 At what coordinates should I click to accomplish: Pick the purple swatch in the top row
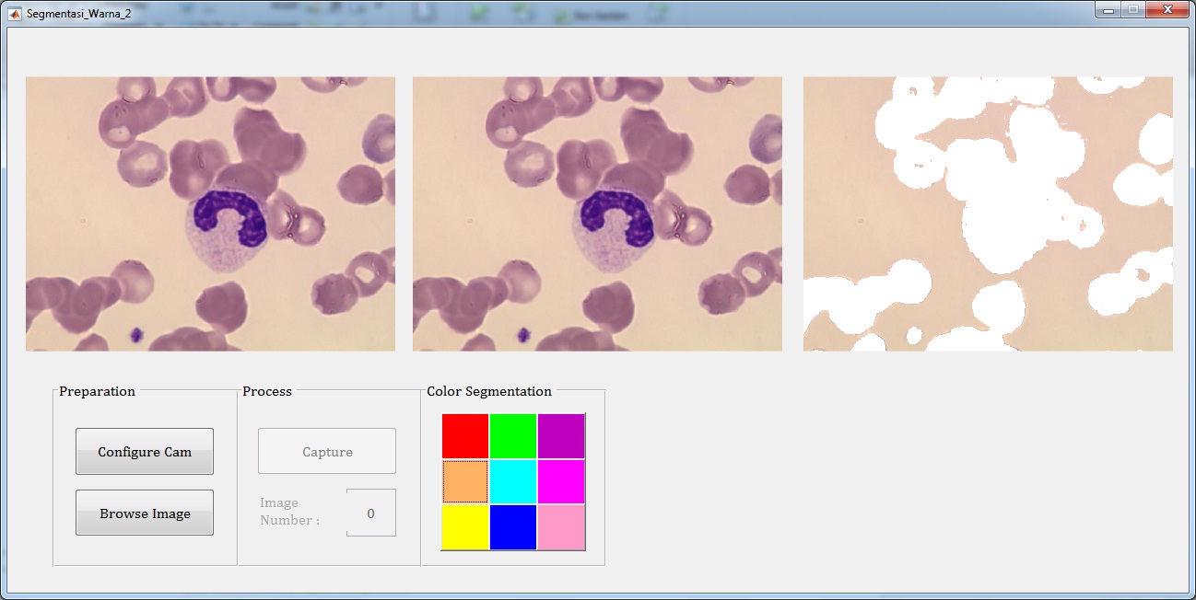point(561,436)
